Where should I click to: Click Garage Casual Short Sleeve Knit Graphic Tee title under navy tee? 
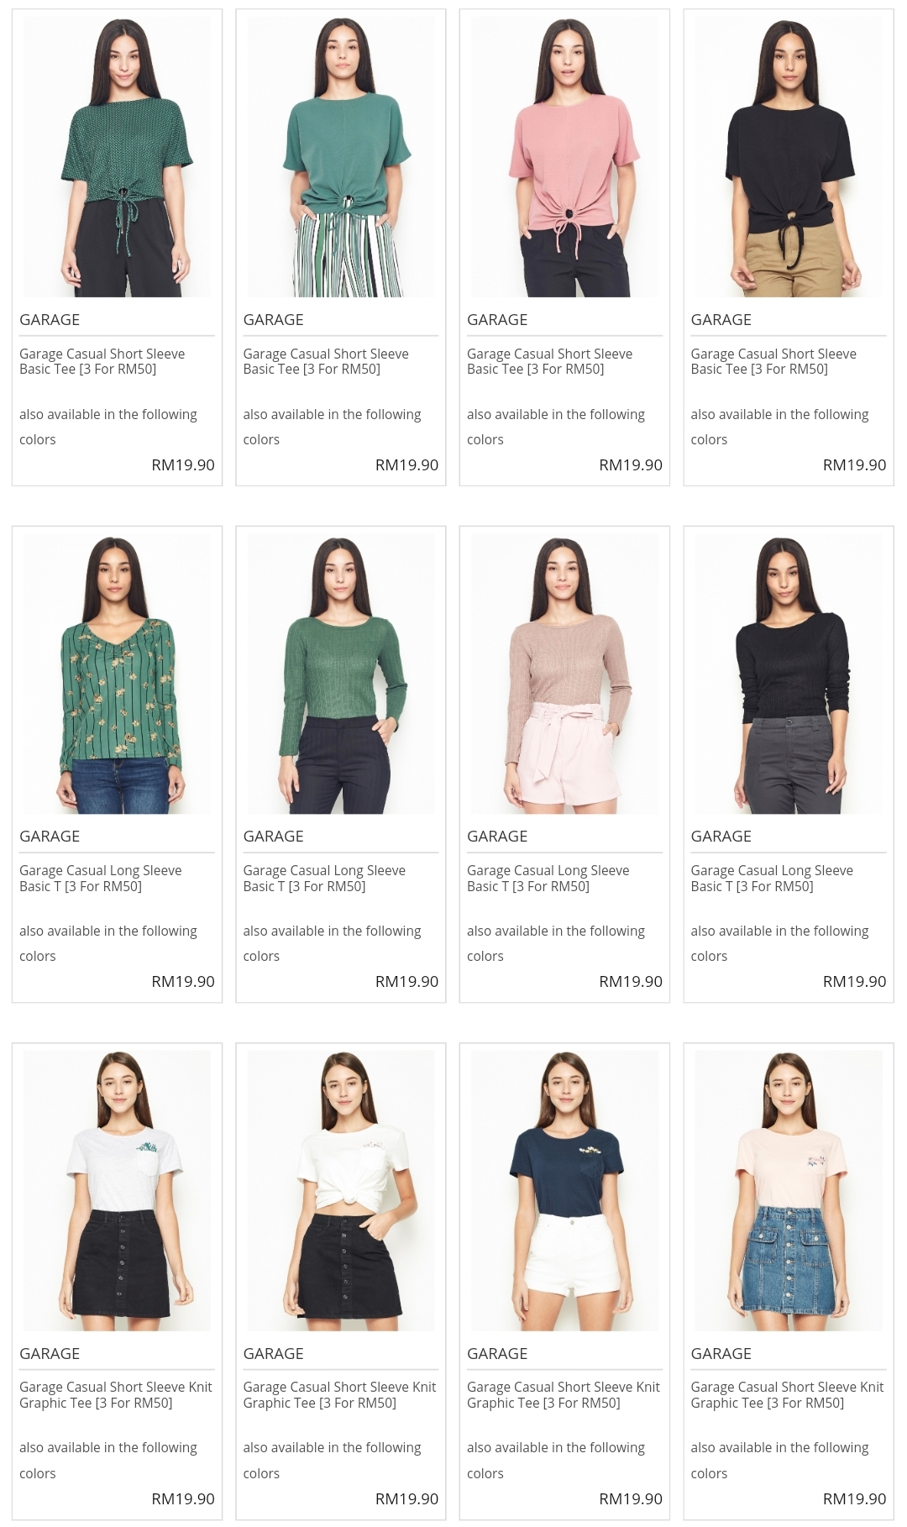click(x=564, y=1395)
